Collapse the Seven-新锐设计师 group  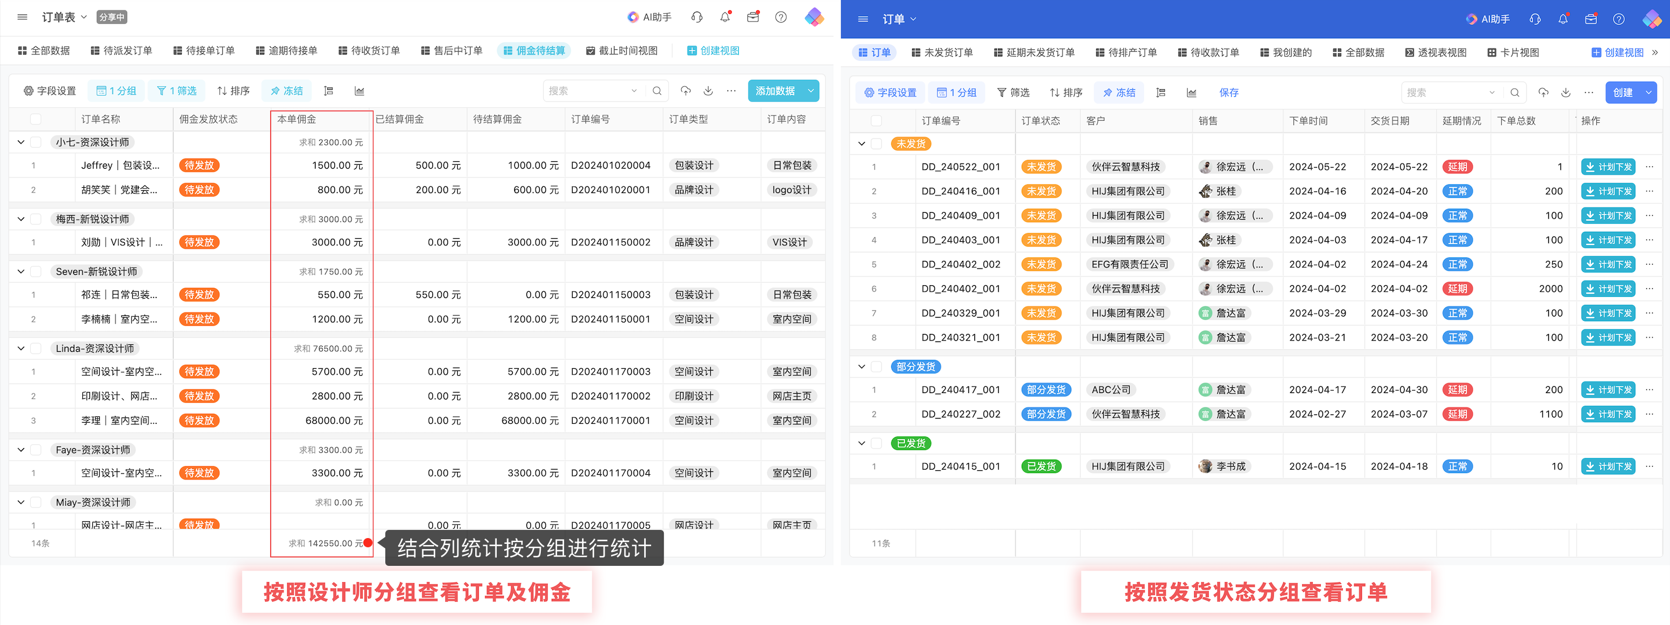coord(21,271)
